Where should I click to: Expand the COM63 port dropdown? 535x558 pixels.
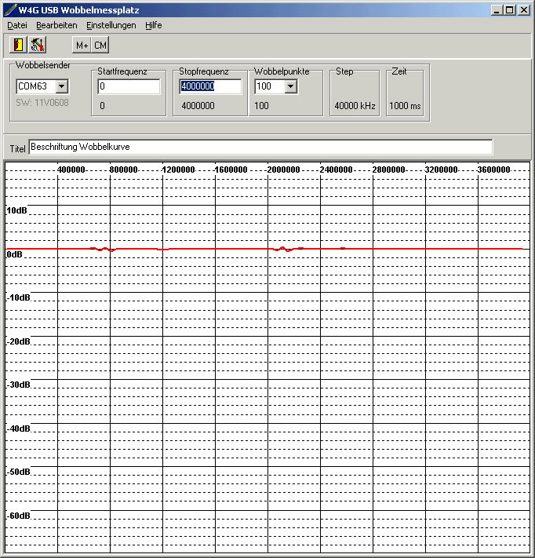(x=62, y=86)
